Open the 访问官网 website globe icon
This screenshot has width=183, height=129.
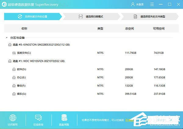click(13, 118)
